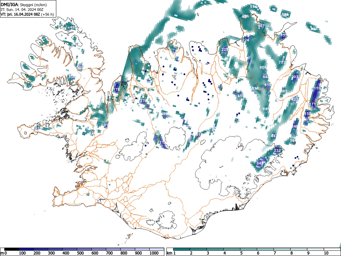Click the dark navy 100–200 m legend swatch
341x256 pixels.
[26, 249]
